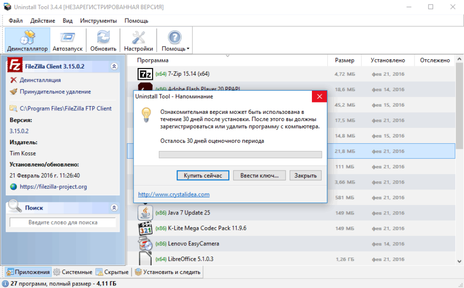This screenshot has height=288, width=464.
Task: Click Tim Kosse publisher text
Action: (x=23, y=153)
